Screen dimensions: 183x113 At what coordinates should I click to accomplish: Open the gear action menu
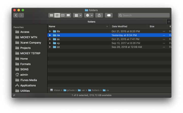pos(89,15)
